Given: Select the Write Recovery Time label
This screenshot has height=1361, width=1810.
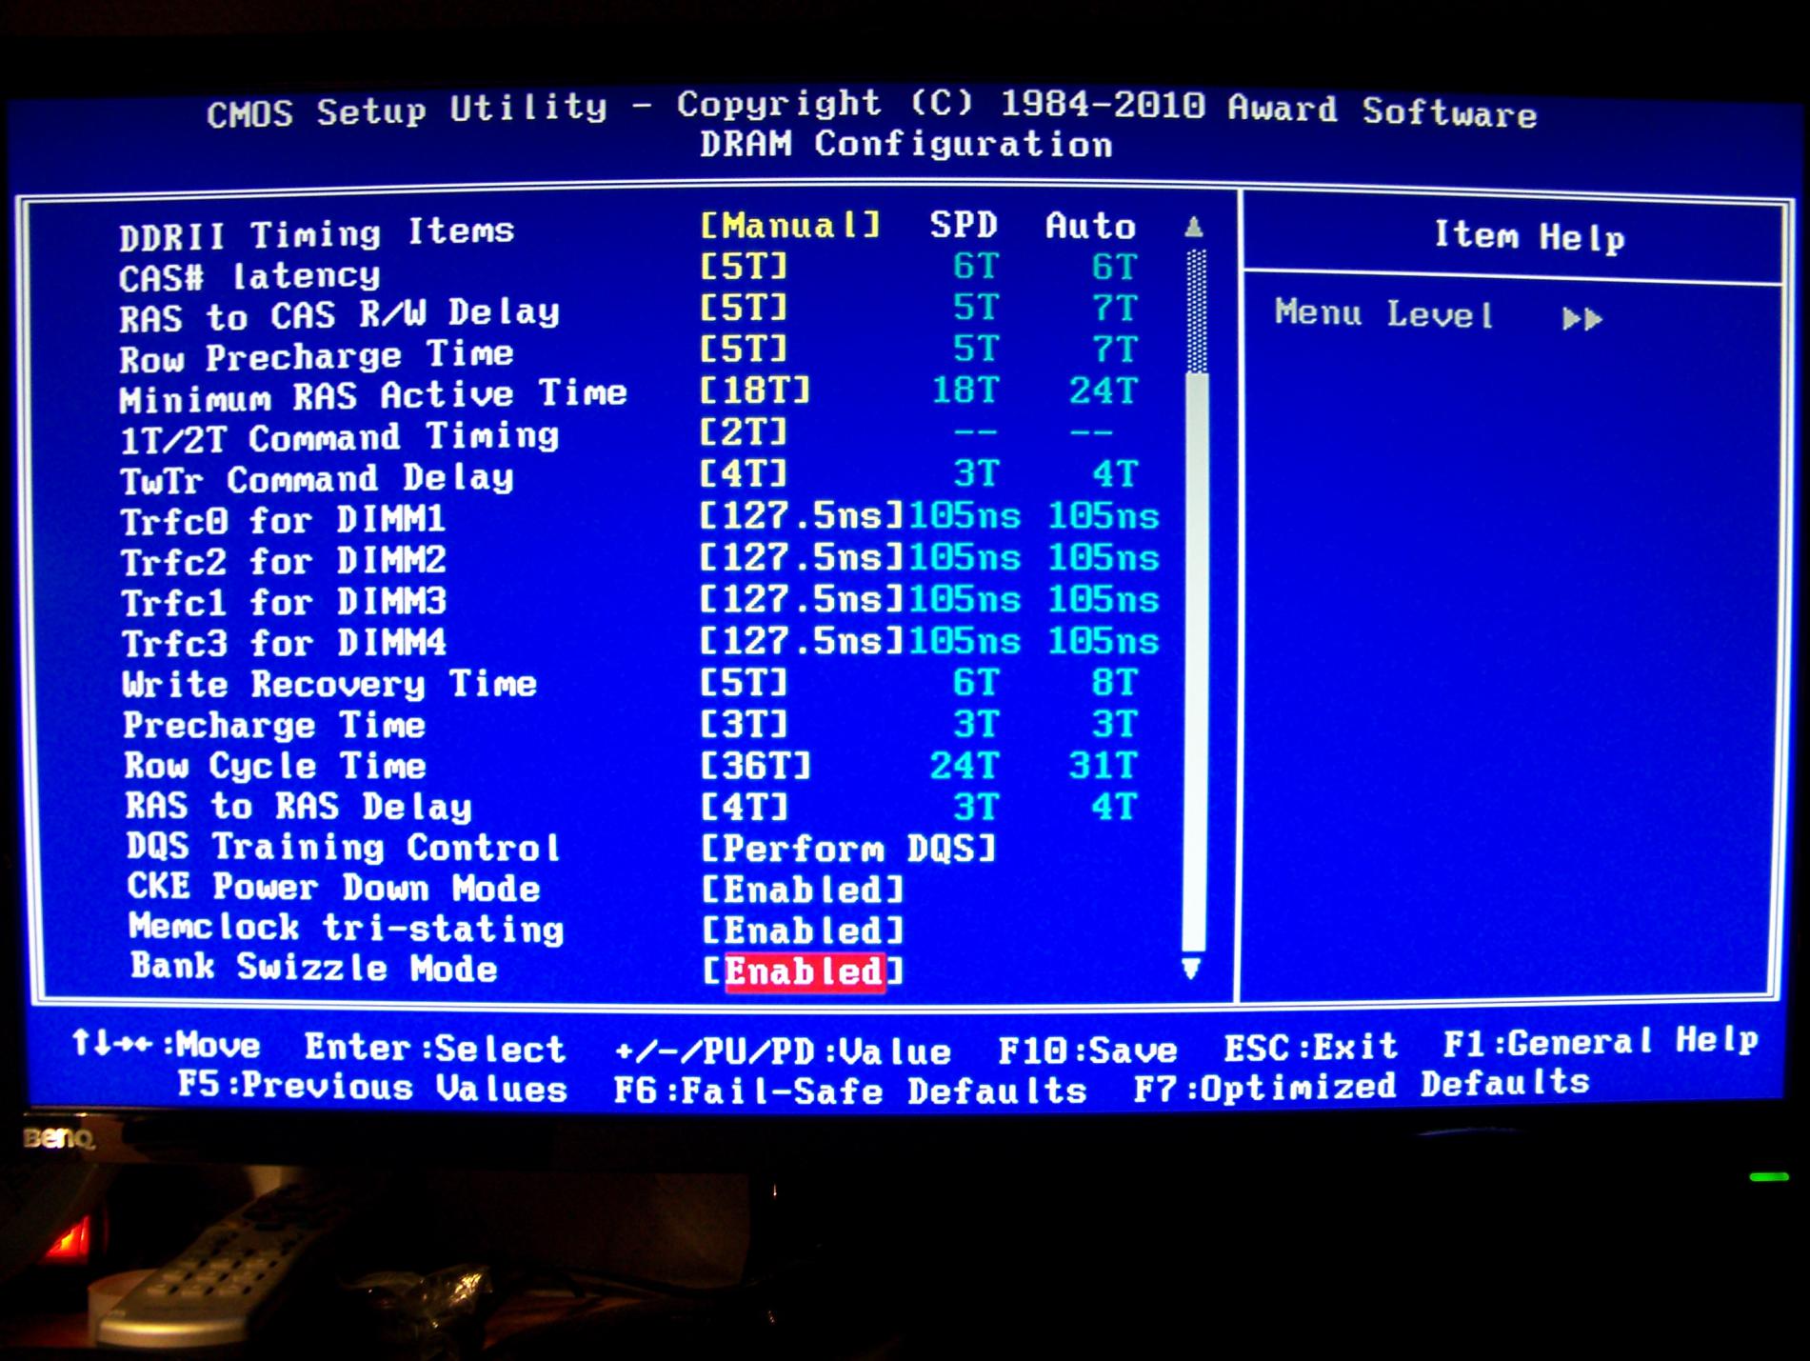Looking at the screenshot, I should click(329, 684).
